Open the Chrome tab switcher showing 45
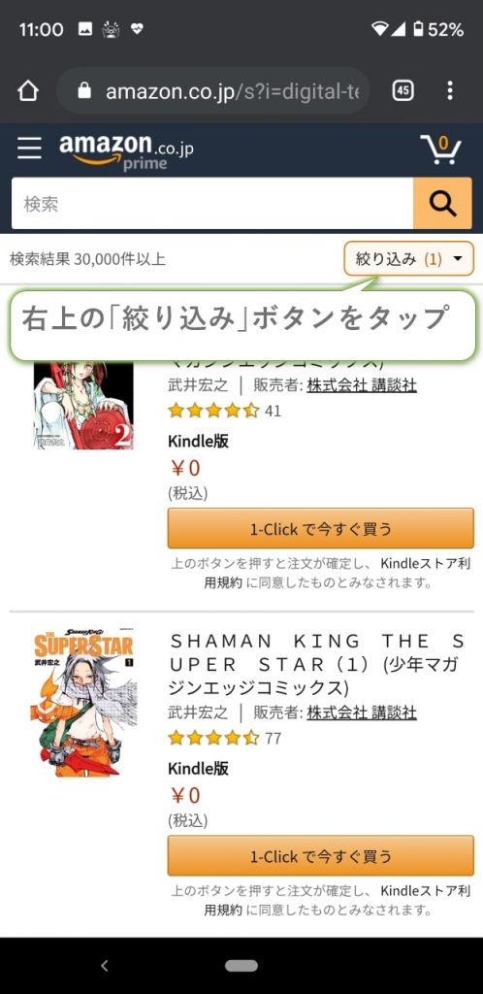Image resolution: width=483 pixels, height=994 pixels. coord(403,90)
